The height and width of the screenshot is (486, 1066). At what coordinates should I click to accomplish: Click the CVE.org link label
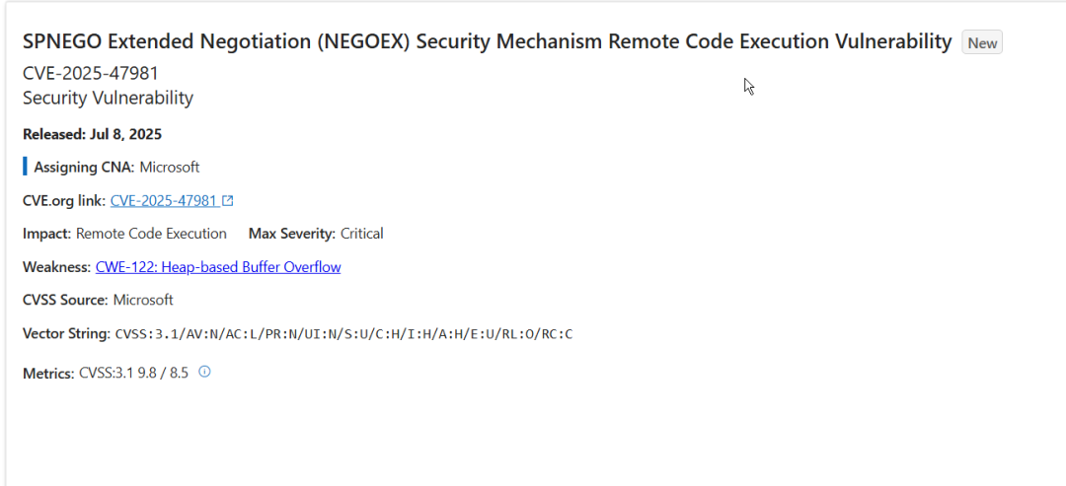click(64, 201)
